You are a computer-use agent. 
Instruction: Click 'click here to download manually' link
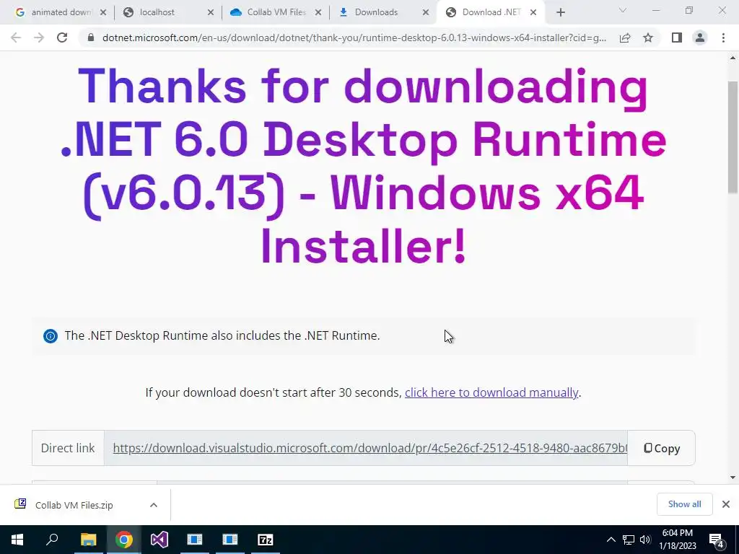click(x=491, y=392)
